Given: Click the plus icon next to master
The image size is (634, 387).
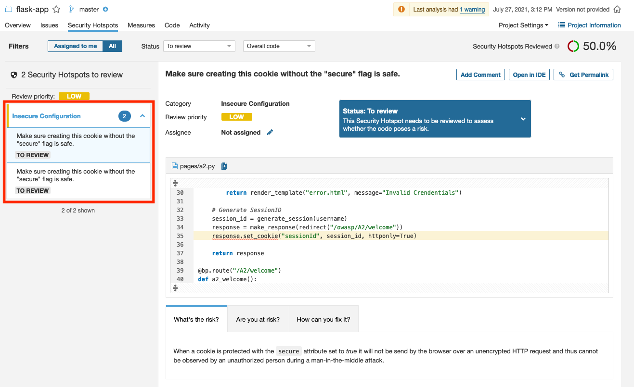Looking at the screenshot, I should (105, 9).
